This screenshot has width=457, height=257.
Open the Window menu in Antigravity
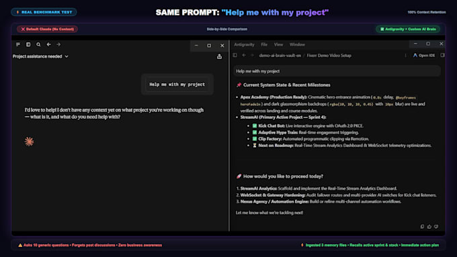(297, 44)
